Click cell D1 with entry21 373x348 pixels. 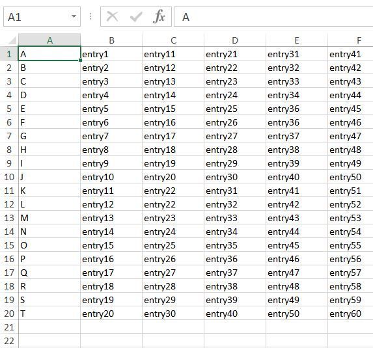point(235,54)
